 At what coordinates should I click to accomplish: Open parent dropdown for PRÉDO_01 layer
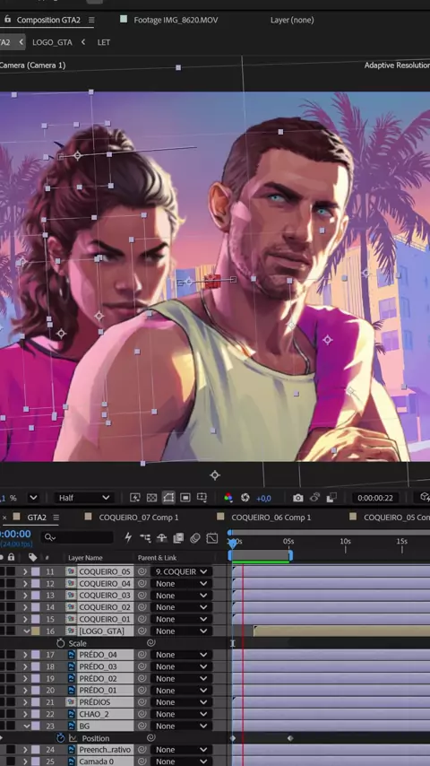[181, 691]
